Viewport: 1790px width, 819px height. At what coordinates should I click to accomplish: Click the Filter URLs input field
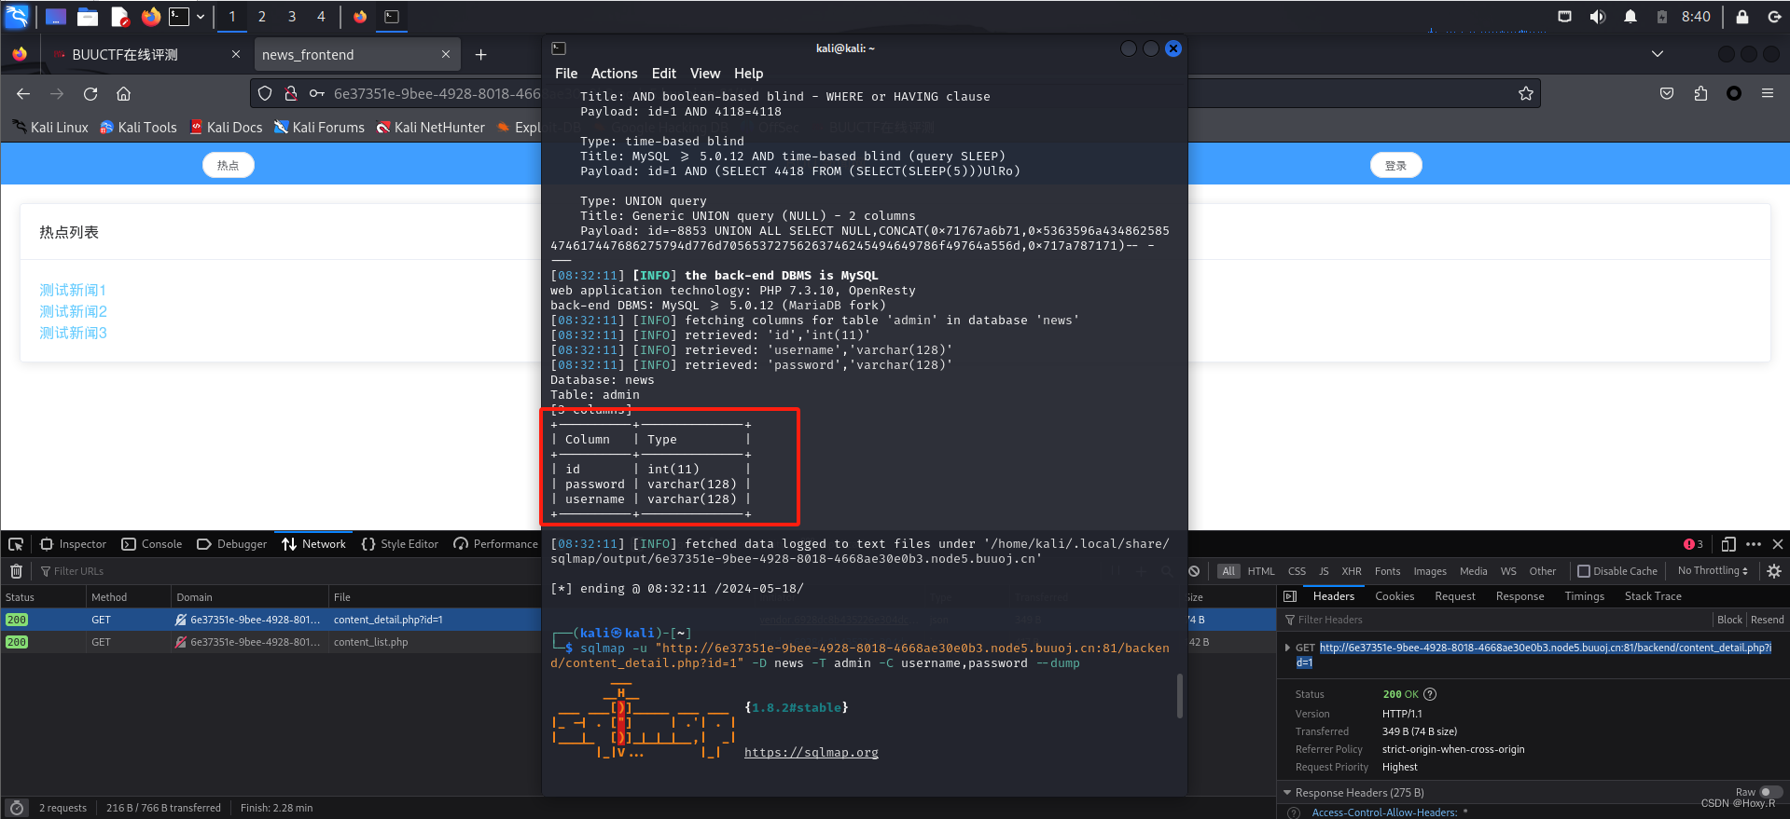point(289,571)
